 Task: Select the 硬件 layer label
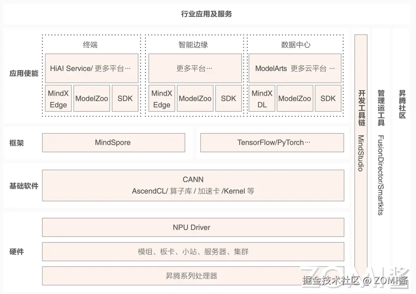tap(17, 251)
